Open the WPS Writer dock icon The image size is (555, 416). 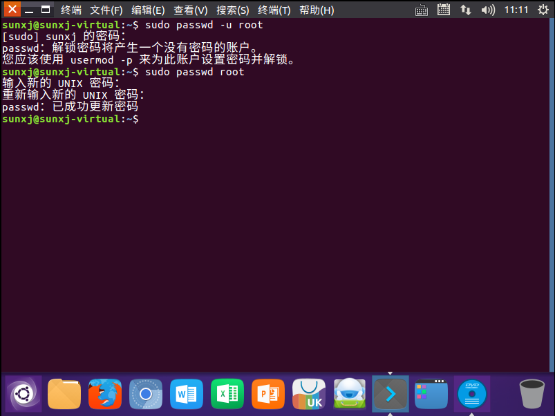pyautogui.click(x=187, y=394)
